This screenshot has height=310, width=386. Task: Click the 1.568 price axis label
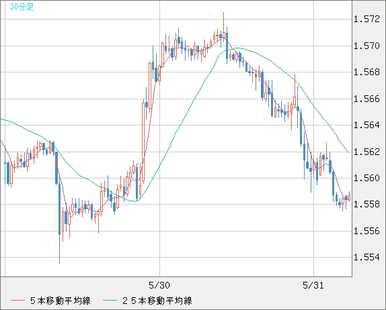(x=366, y=72)
